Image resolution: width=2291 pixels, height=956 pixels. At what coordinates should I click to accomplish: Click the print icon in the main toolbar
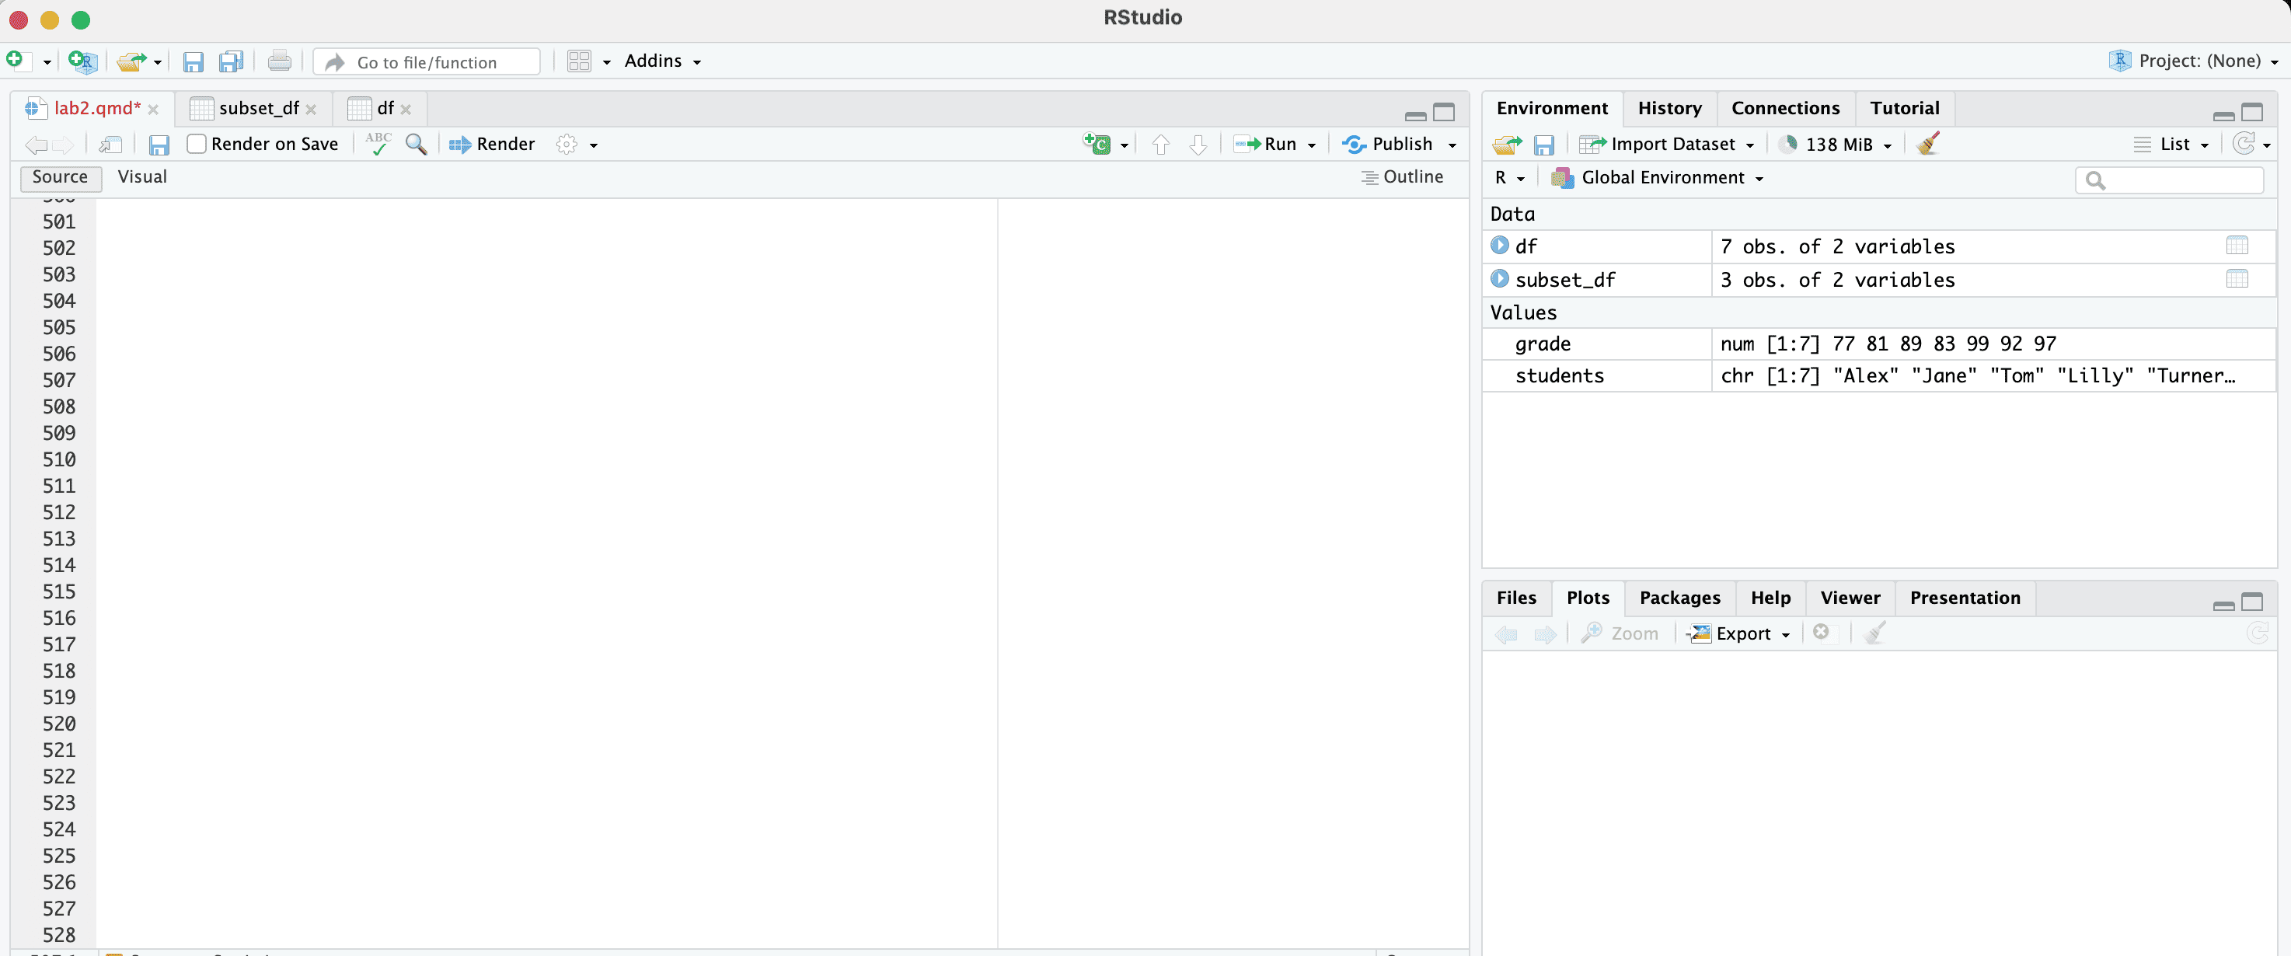coord(279,61)
